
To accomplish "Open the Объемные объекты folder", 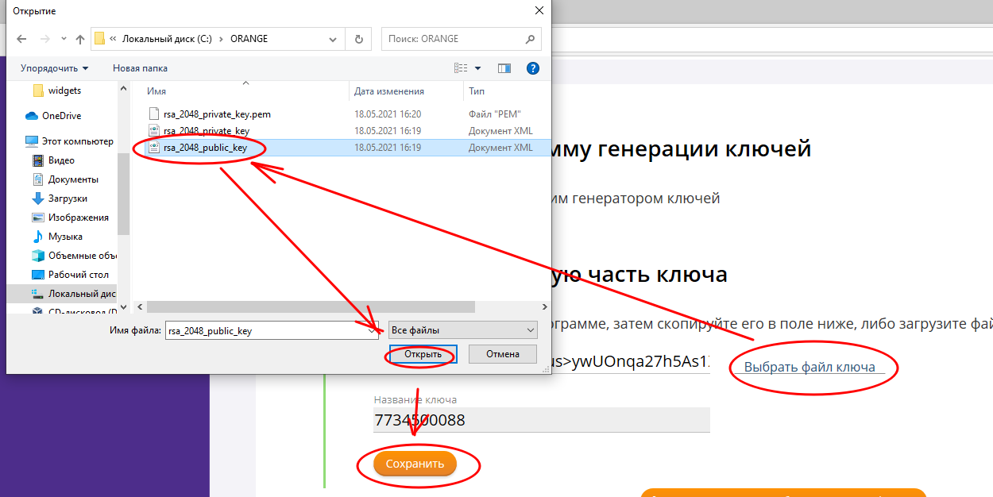I will 74,256.
